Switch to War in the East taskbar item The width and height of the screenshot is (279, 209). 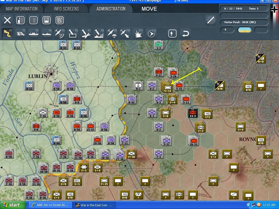click(95, 205)
